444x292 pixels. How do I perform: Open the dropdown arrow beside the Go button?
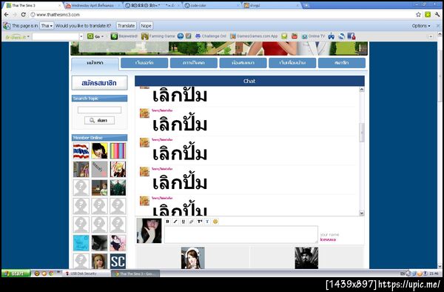click(102, 36)
